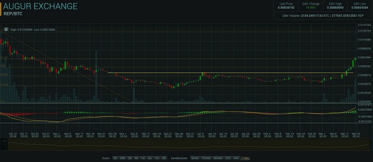Click the yellow horizontal resistance line
The height and width of the screenshot is (162, 373).
[230, 73]
